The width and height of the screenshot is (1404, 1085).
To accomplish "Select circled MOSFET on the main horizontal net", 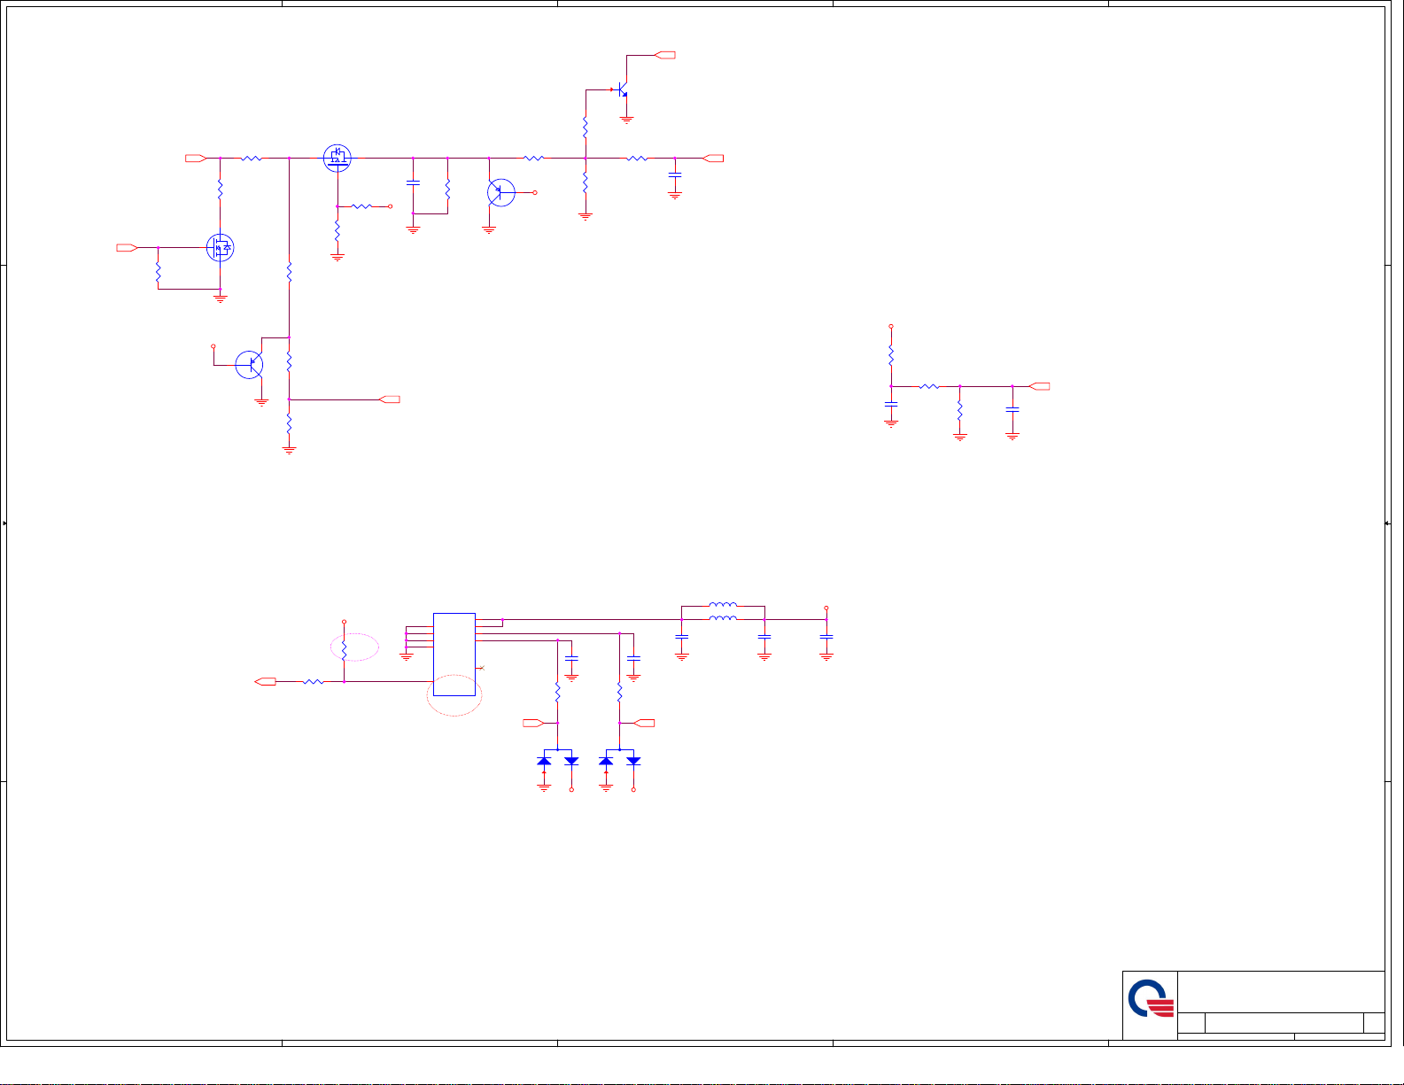I will coord(337,158).
